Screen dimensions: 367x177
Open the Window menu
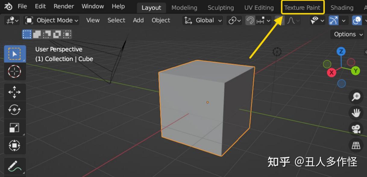click(93, 6)
